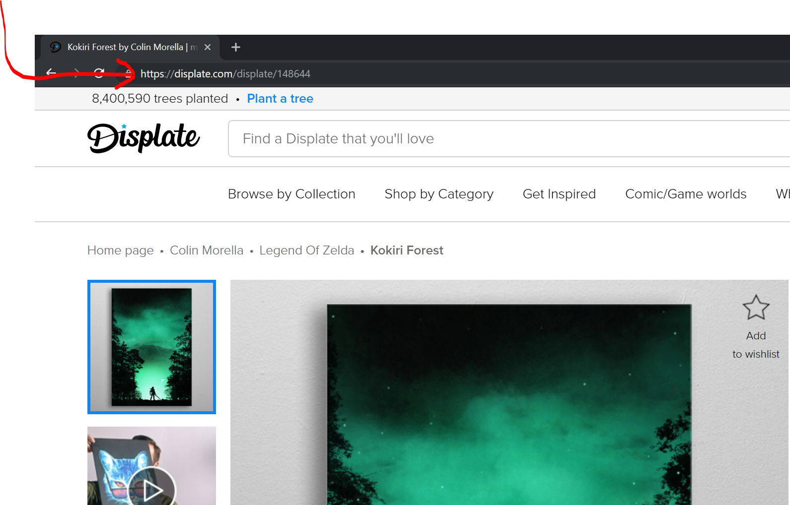This screenshot has height=505, width=790.
Task: Close the Kokiri Forest tab
Action: 208,47
